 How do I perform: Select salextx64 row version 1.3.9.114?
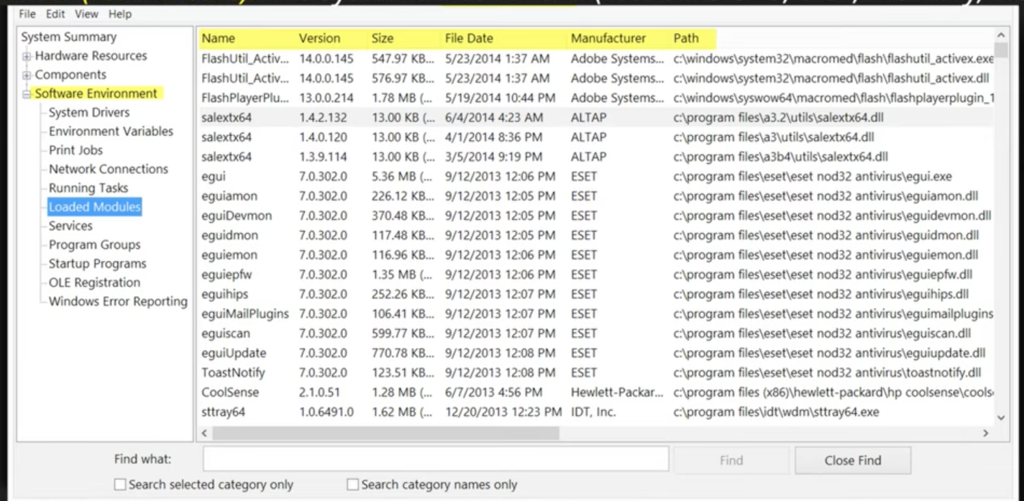point(596,157)
